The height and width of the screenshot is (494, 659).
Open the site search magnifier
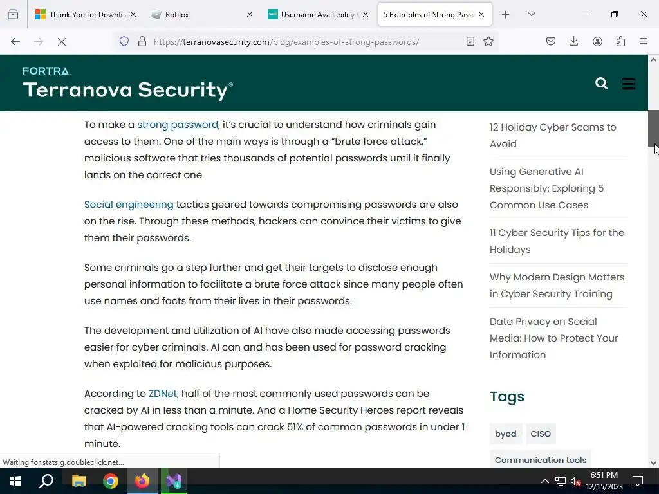pos(602,84)
